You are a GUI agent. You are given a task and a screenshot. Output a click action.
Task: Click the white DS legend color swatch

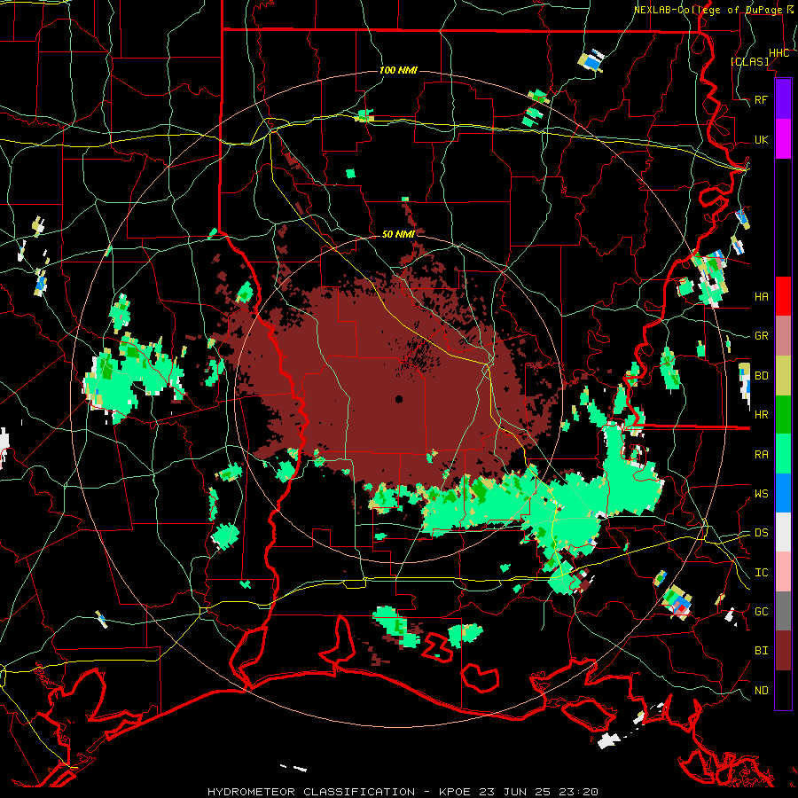pyautogui.click(x=783, y=532)
